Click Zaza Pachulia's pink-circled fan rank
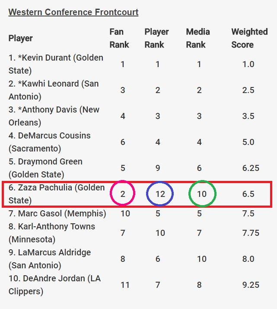Image resolution: width=277 pixels, height=309 pixels. (x=123, y=194)
